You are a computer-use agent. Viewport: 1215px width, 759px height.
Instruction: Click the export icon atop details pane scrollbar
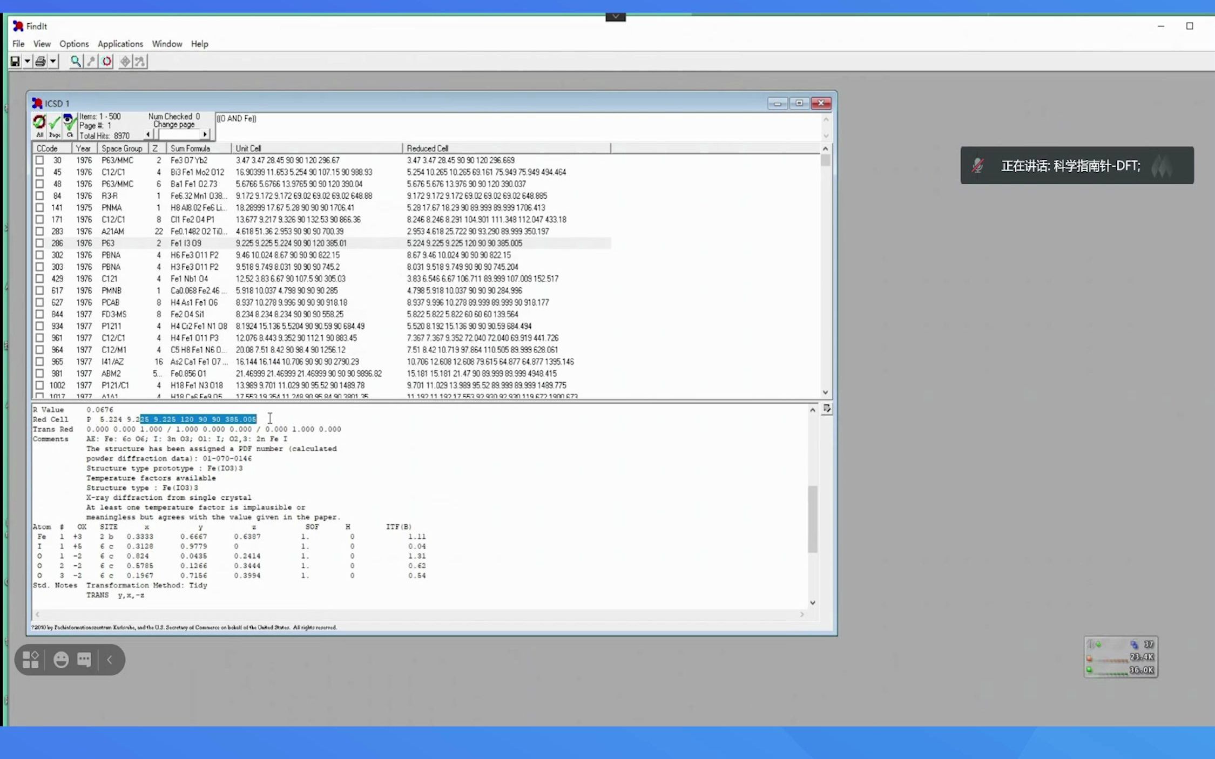(827, 409)
